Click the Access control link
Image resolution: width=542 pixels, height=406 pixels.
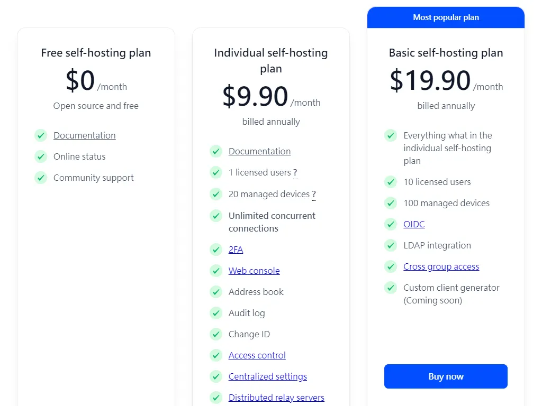pyautogui.click(x=257, y=355)
